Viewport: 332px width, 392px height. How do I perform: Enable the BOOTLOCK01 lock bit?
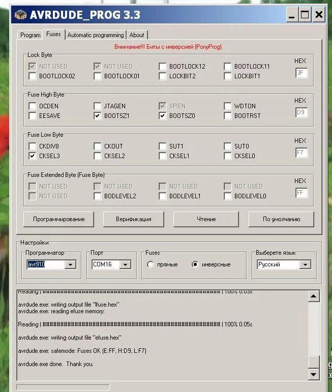(98, 76)
